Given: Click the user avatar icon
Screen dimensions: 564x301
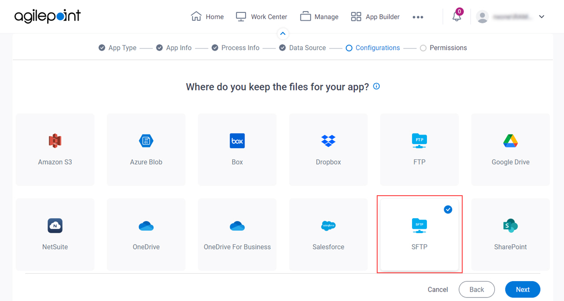Looking at the screenshot, I should [x=482, y=17].
